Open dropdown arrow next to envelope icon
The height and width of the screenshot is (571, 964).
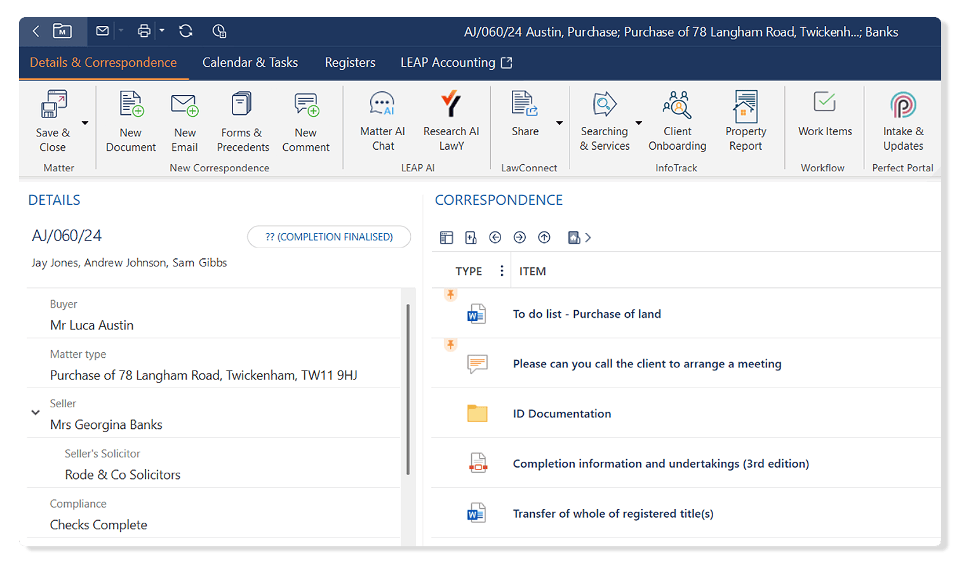pos(121,30)
